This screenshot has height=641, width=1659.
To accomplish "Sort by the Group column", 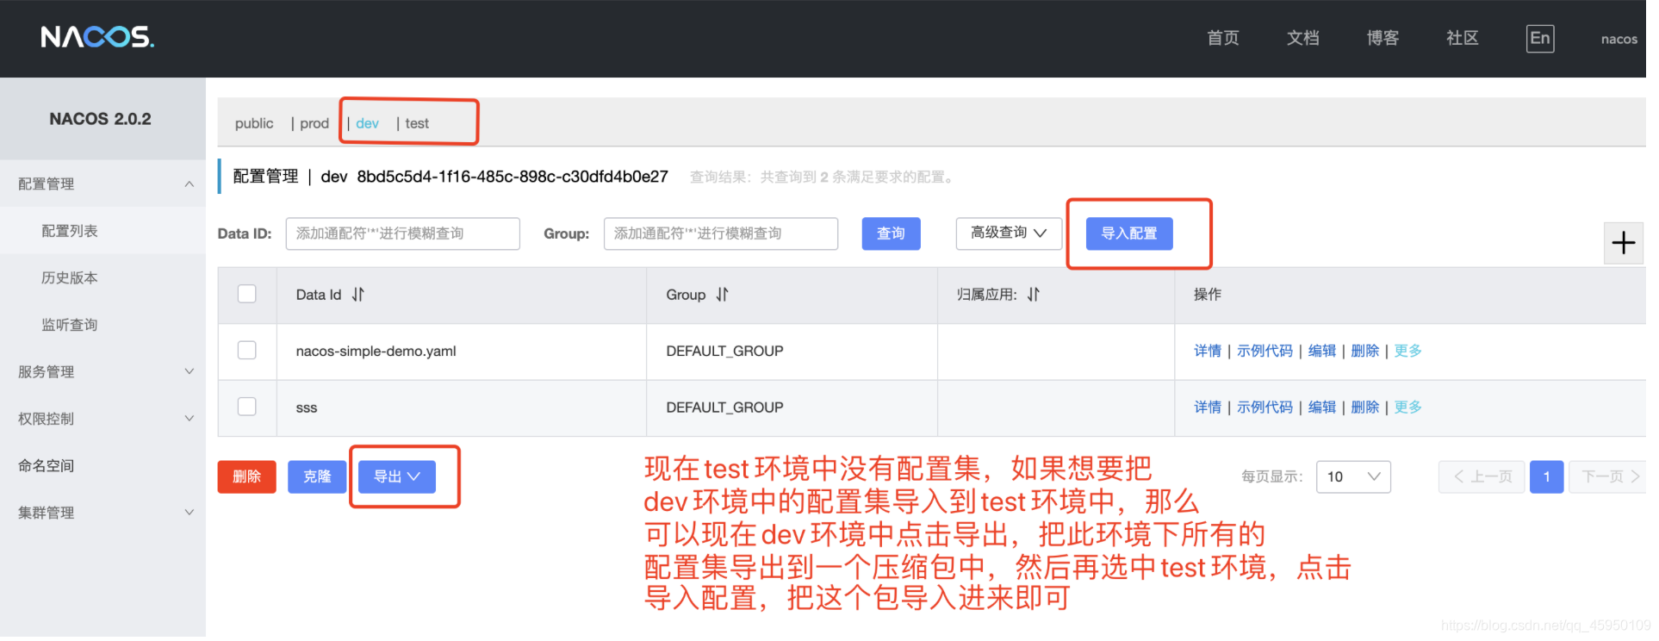I will [x=722, y=295].
